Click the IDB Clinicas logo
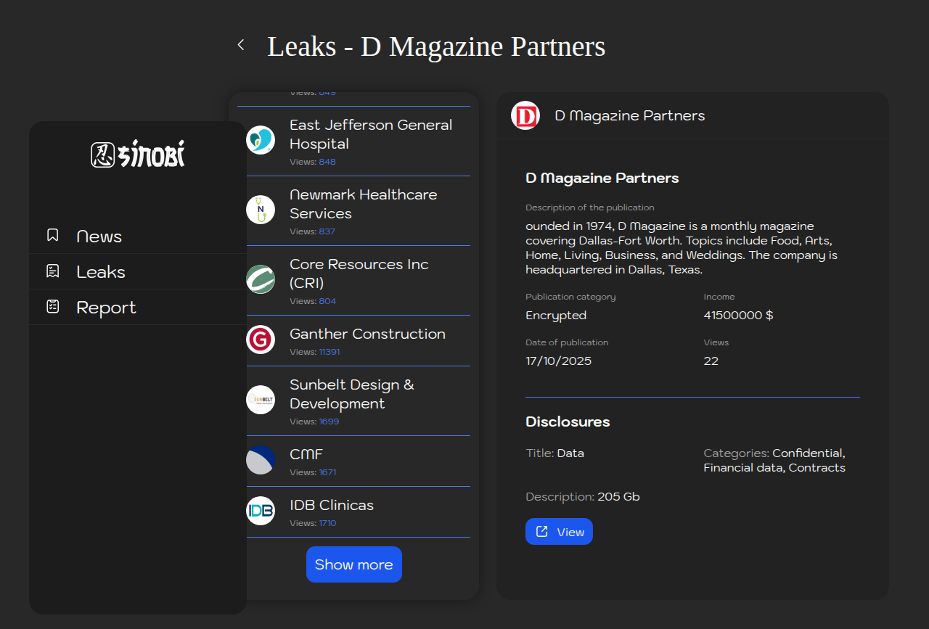The height and width of the screenshot is (629, 929). 261,511
